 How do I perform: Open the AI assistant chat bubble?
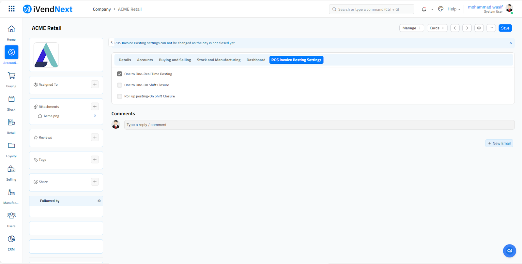[x=510, y=251]
